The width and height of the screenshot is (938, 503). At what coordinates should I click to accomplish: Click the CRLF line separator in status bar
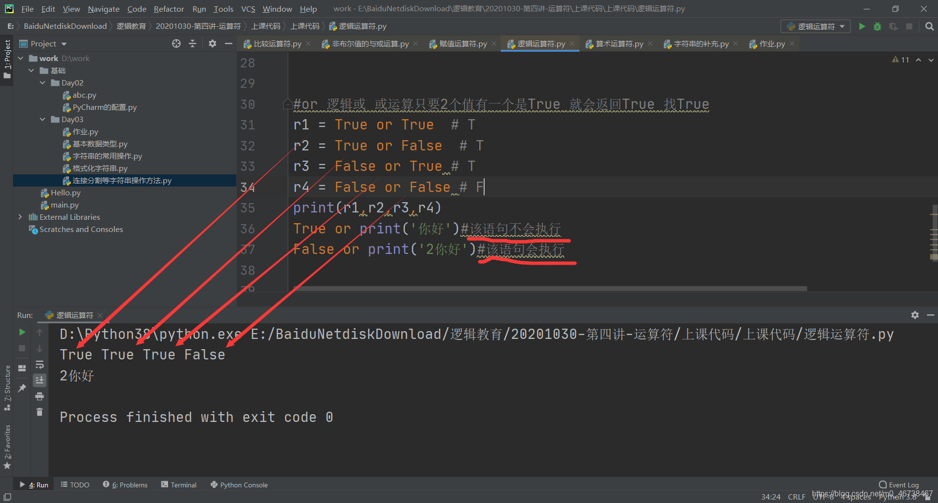[x=796, y=497]
